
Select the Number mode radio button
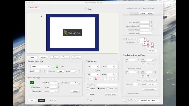[88, 89]
